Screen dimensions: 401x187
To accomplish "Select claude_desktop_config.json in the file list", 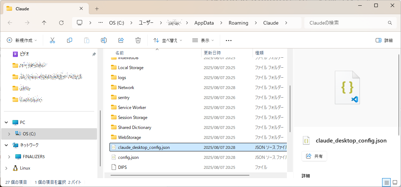I will tap(198, 147).
